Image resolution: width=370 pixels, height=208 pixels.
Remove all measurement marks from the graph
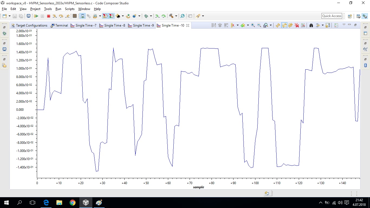click(297, 25)
